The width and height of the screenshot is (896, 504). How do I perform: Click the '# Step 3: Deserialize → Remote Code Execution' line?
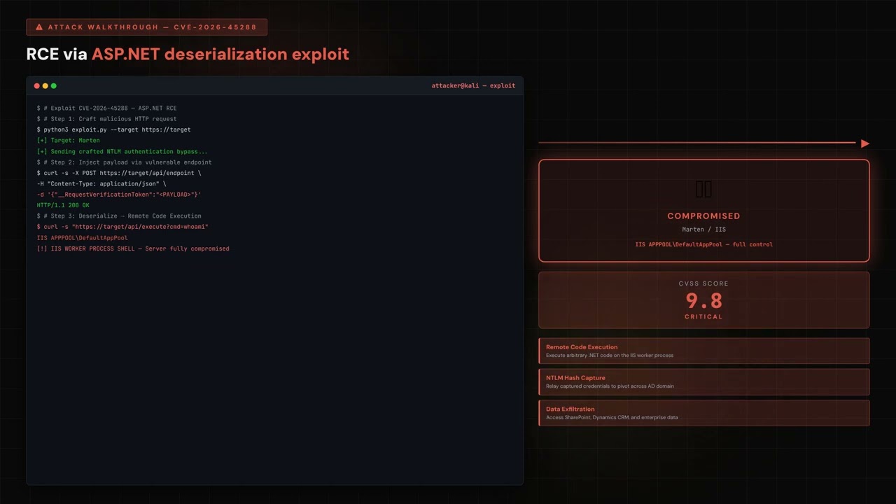[119, 216]
